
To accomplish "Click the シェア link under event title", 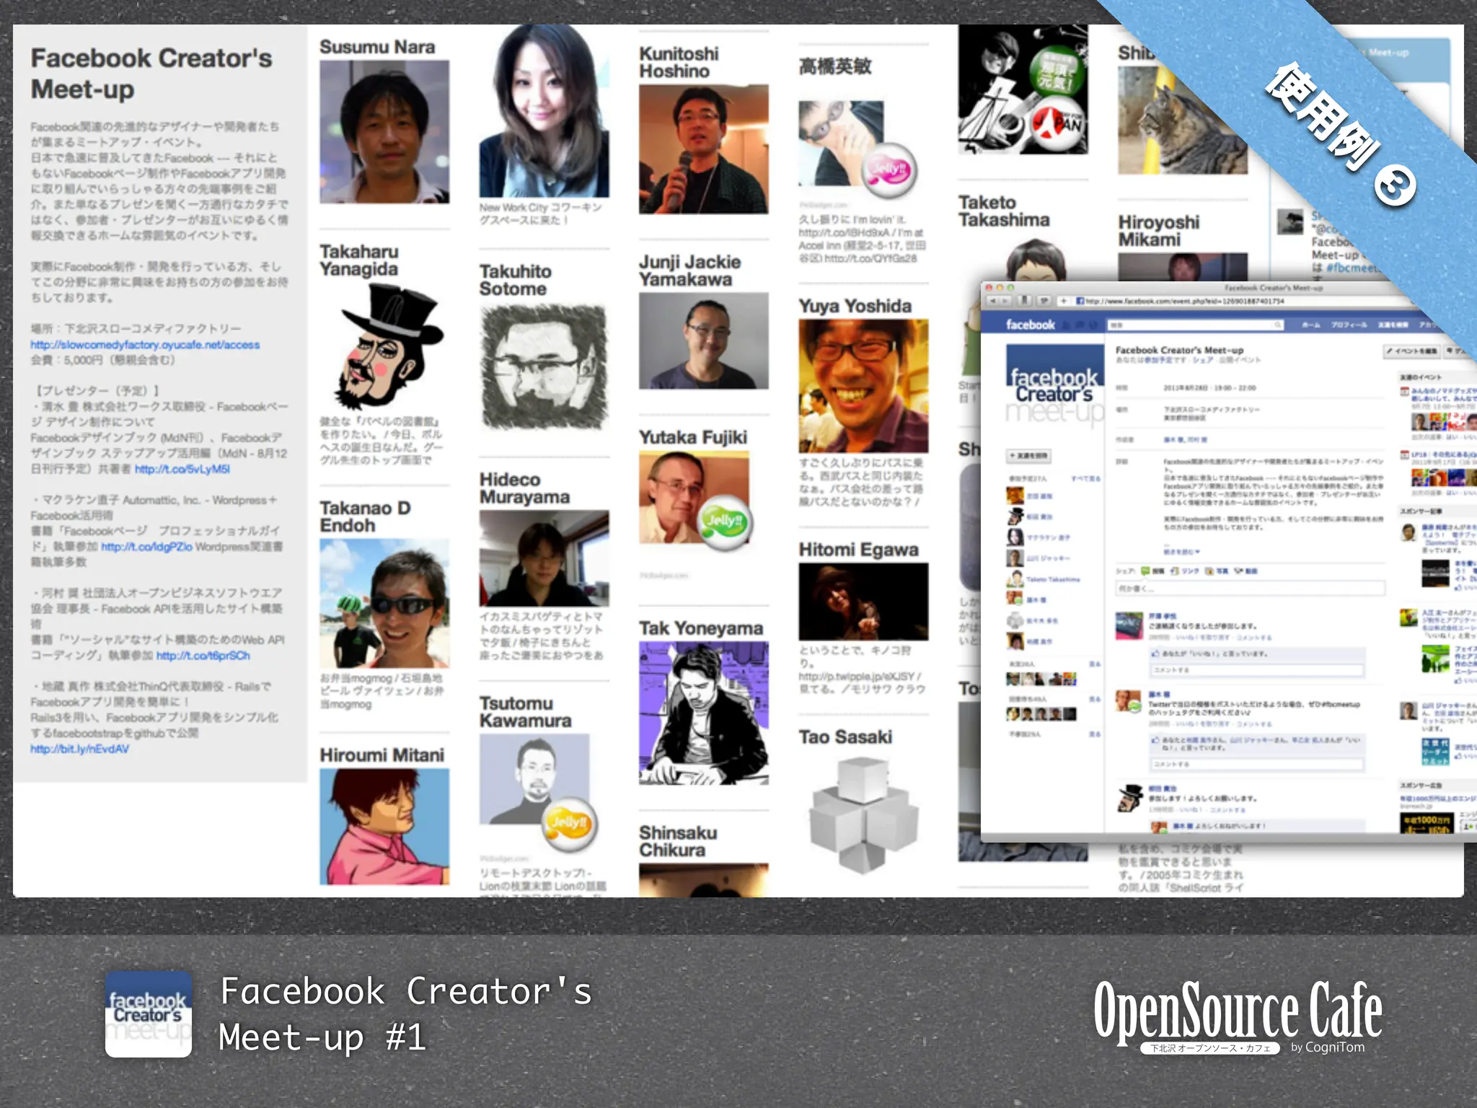I will pos(1202,360).
